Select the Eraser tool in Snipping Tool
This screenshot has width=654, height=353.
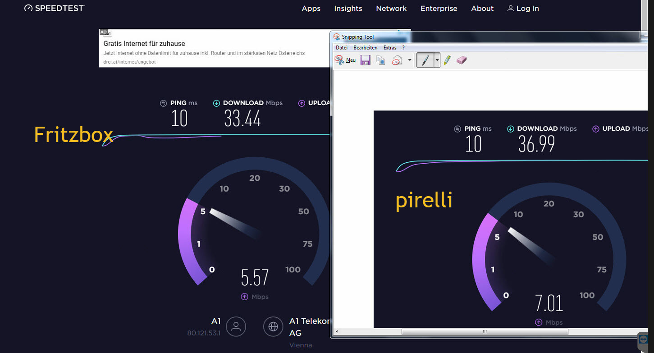[461, 60]
